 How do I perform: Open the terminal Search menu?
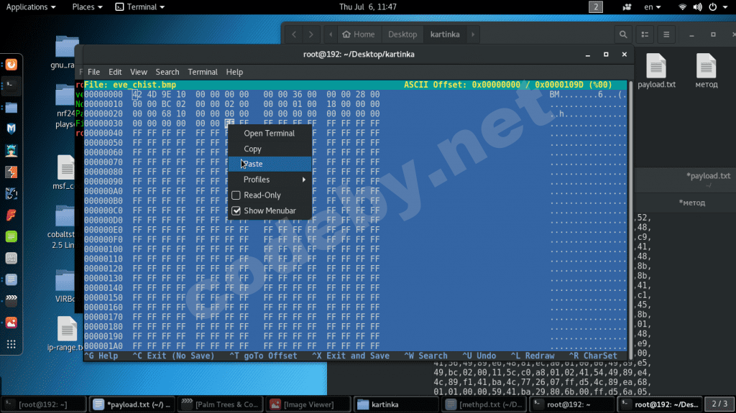tap(167, 72)
